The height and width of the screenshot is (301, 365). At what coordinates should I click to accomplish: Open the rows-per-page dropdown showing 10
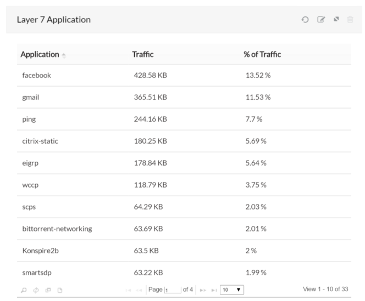232,289
